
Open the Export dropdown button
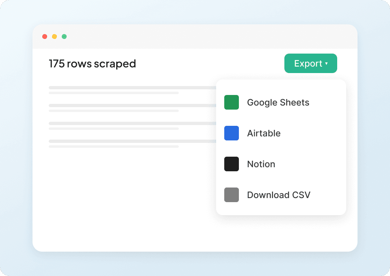[311, 63]
